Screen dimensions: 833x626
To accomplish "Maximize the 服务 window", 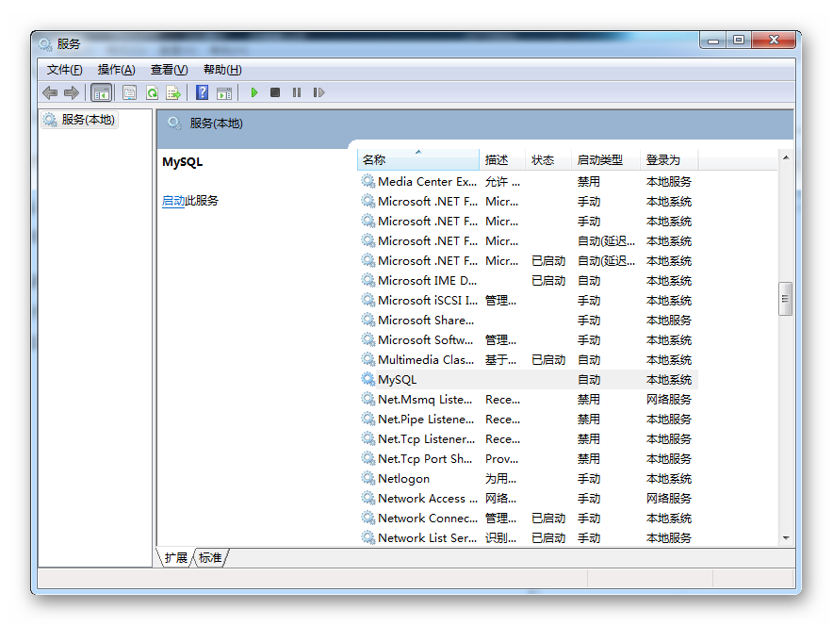I will (739, 40).
